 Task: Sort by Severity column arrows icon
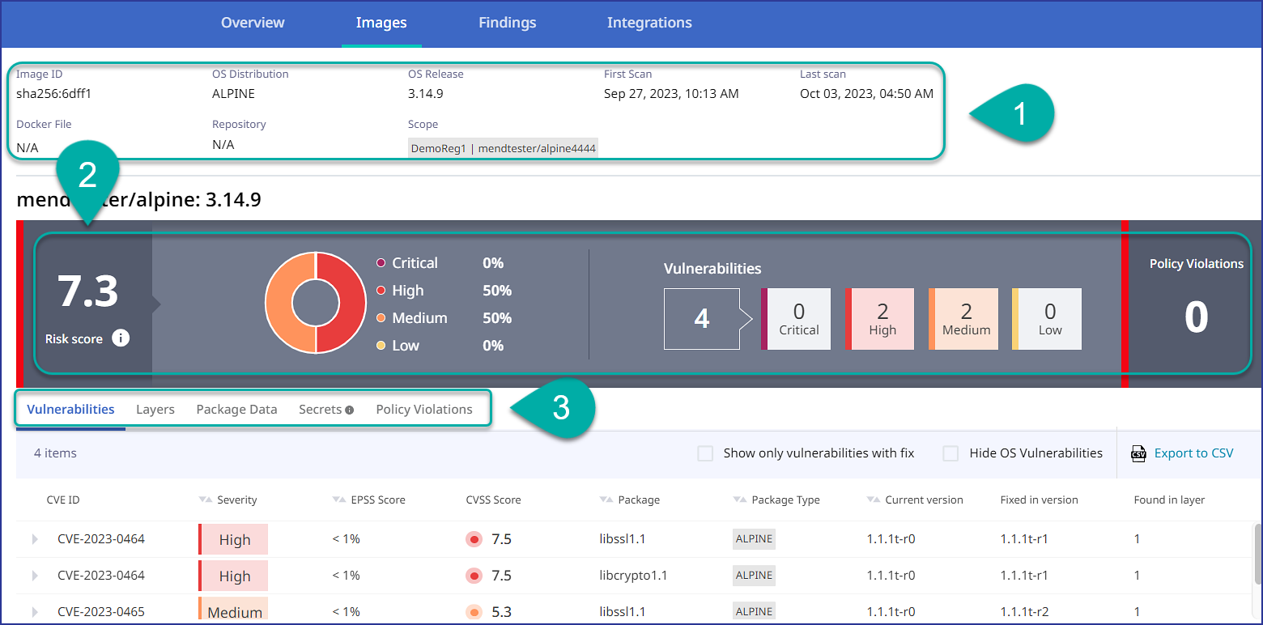(x=206, y=500)
